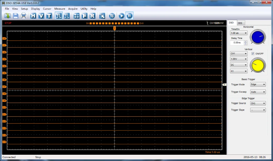The width and height of the screenshot is (273, 161).
Task: Start acquisition with the play button
Action: pyautogui.click(x=121, y=16)
